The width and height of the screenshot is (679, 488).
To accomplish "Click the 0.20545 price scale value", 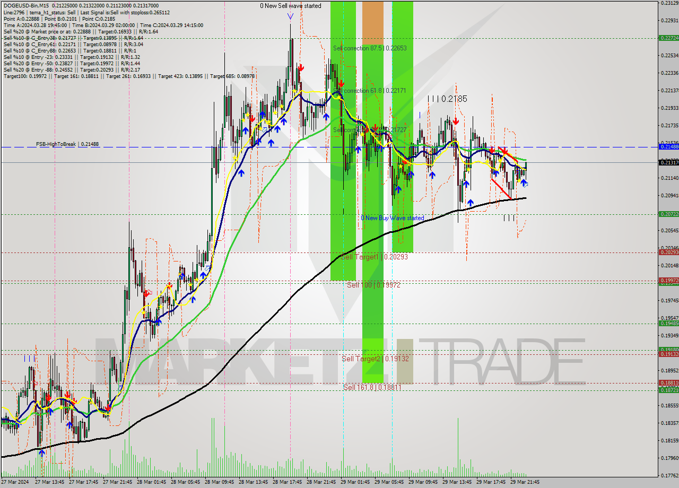I will click(670, 230).
